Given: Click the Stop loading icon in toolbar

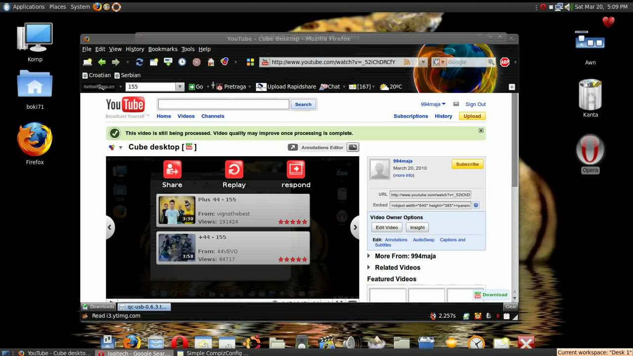Looking at the screenshot, I should [196, 62].
